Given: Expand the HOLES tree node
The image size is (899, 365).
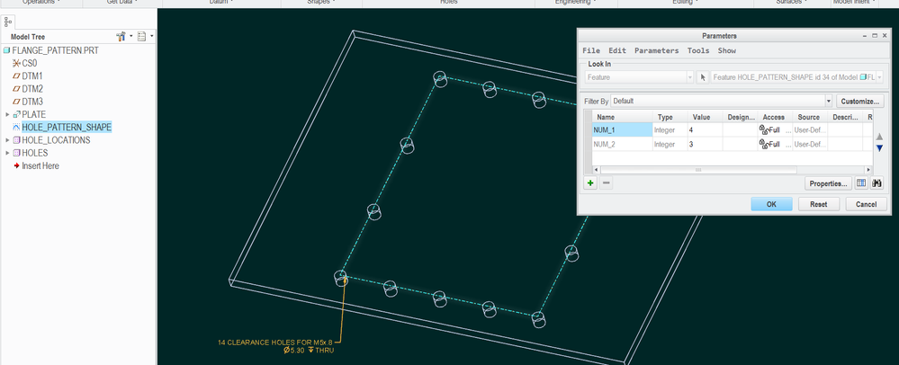Looking at the screenshot, I should coord(7,153).
